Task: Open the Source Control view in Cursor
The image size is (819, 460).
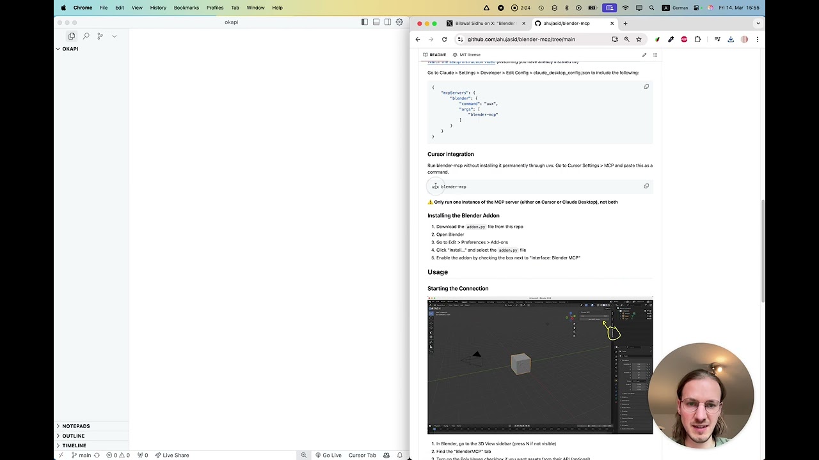Action: pyautogui.click(x=100, y=36)
